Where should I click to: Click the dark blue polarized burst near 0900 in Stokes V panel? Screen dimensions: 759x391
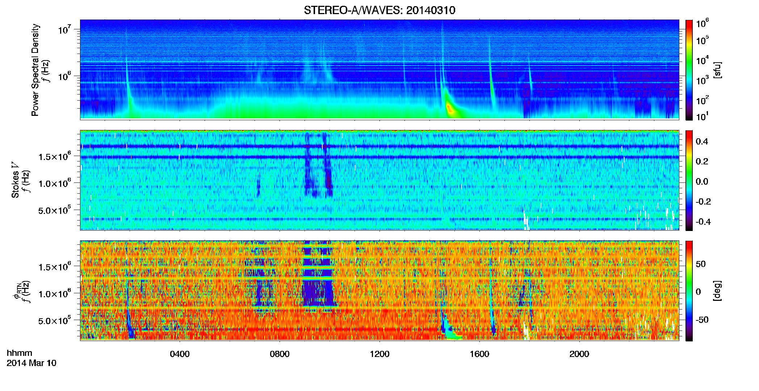tap(308, 165)
